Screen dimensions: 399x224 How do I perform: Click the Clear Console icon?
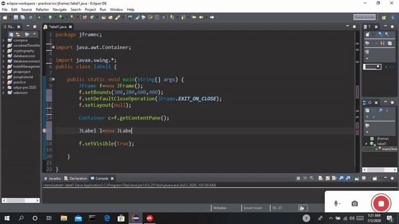click(320, 179)
